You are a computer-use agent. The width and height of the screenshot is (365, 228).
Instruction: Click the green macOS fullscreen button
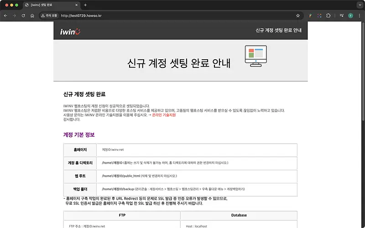click(x=16, y=5)
